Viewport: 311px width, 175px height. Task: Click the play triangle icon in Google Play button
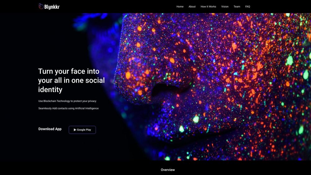(75, 130)
